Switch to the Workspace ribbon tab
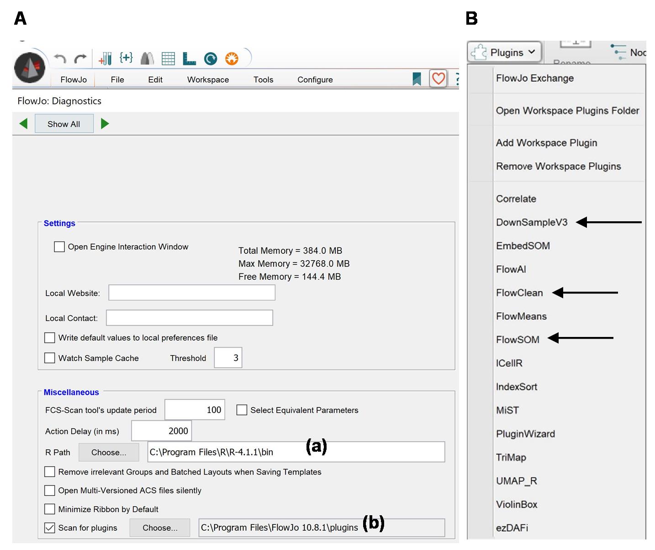 [208, 80]
